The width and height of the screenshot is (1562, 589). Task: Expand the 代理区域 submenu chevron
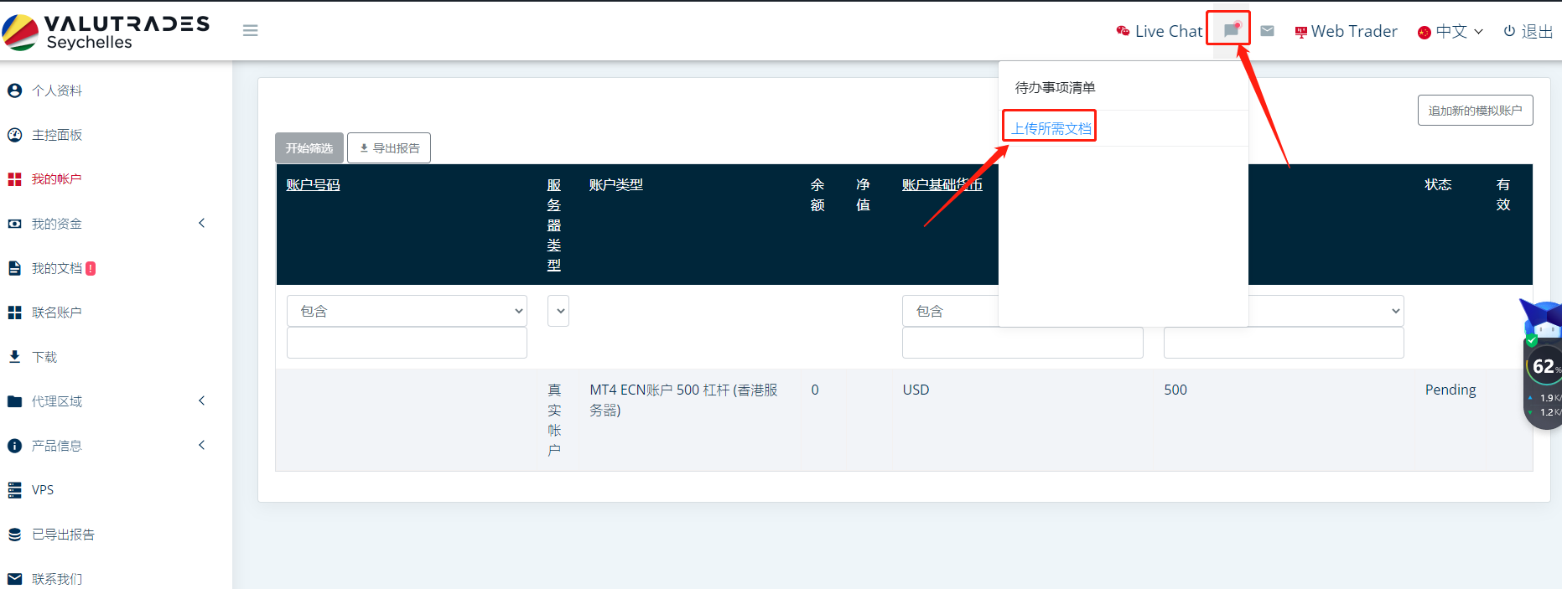tap(201, 400)
